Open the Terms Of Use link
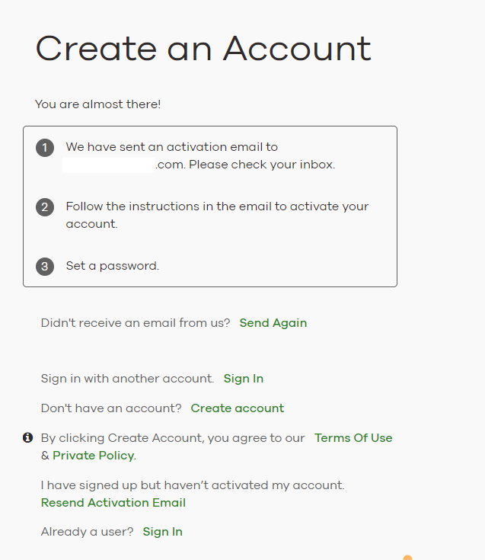The width and height of the screenshot is (485, 560). click(x=353, y=438)
